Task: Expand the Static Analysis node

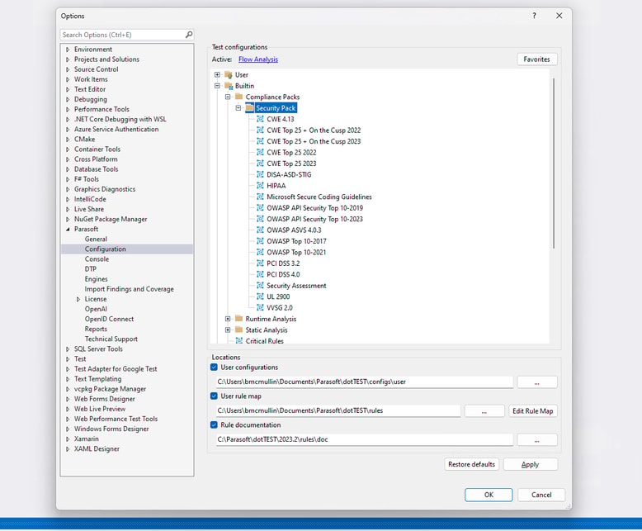Action: (228, 330)
